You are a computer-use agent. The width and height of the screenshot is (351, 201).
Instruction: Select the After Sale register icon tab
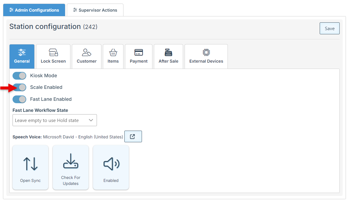click(168, 53)
